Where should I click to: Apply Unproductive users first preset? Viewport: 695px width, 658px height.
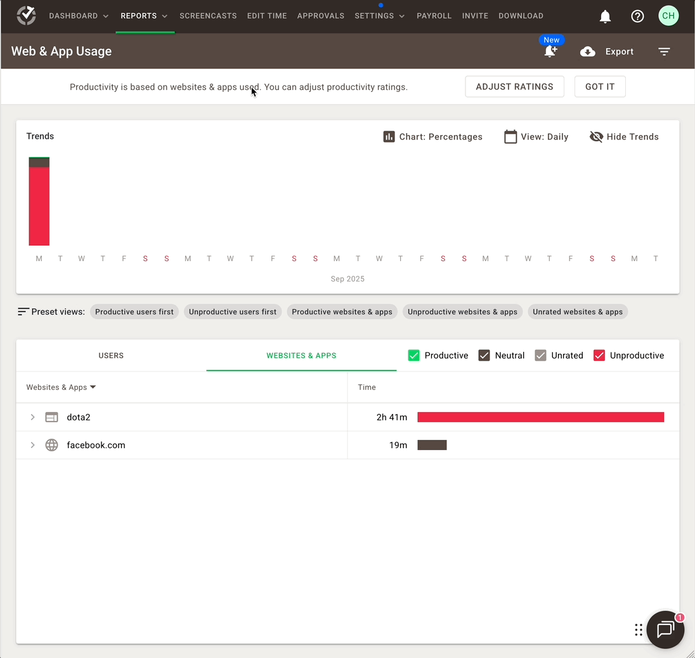(x=233, y=311)
